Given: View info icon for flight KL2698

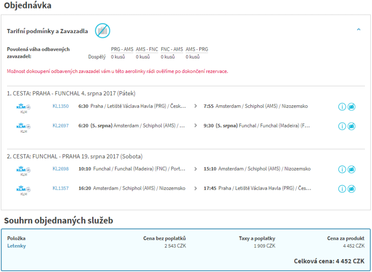Looking at the screenshot, I should pos(342,169).
